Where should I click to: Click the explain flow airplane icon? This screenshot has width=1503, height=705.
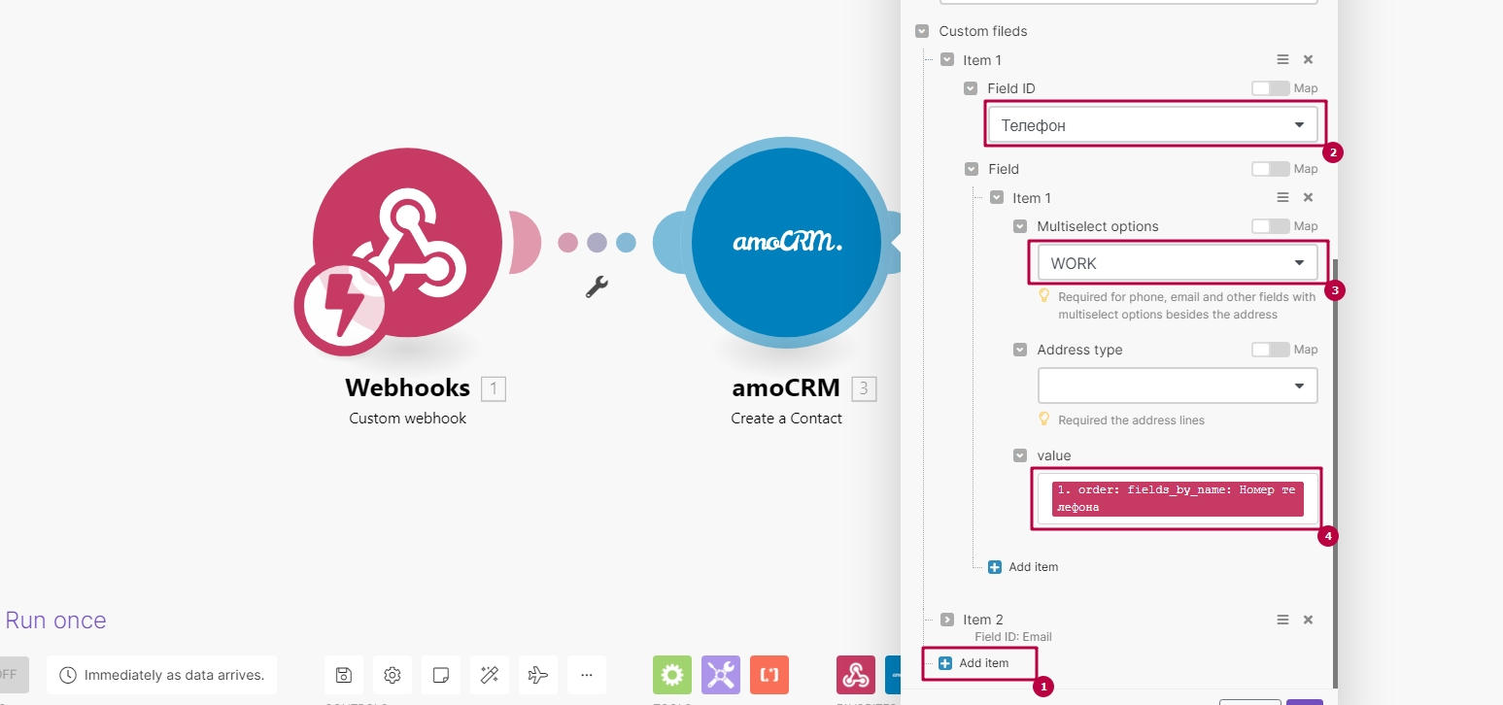[x=538, y=675]
